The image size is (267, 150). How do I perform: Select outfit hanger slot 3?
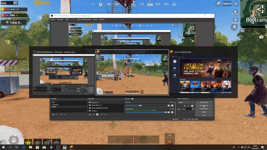click(x=47, y=142)
